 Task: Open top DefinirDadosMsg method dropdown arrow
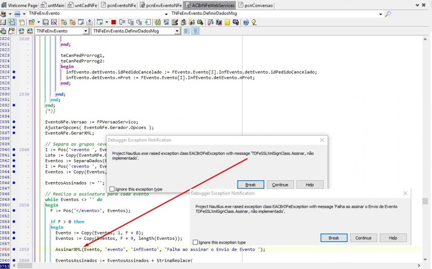(x=380, y=14)
